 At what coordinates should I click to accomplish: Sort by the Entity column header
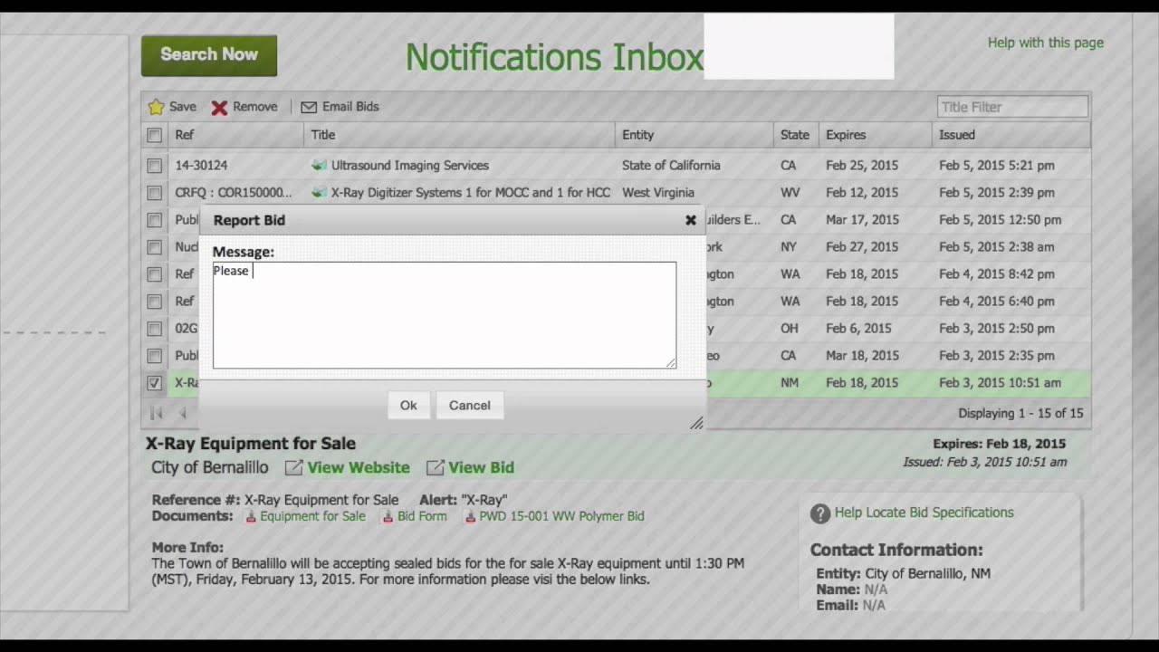click(x=694, y=135)
